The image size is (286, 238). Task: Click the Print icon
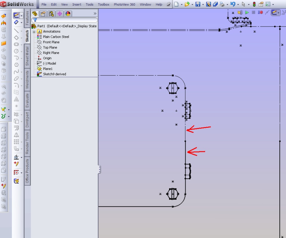222,4
